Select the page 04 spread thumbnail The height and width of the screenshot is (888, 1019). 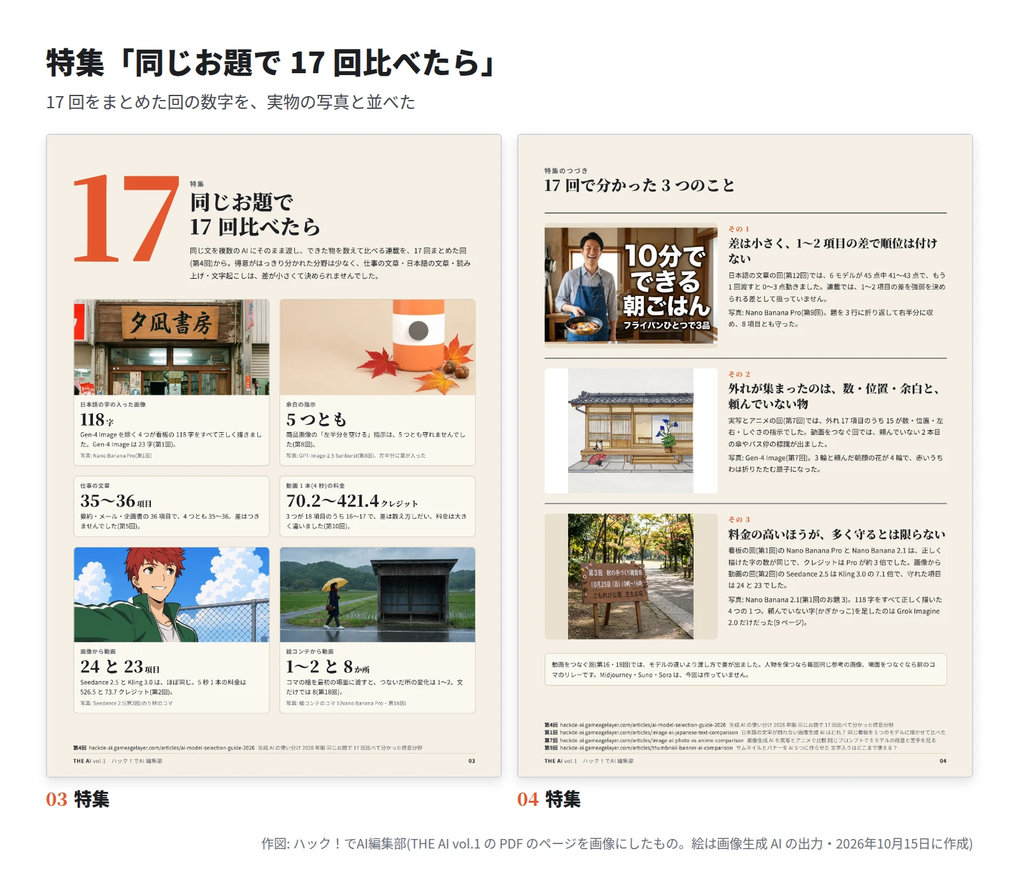745,456
